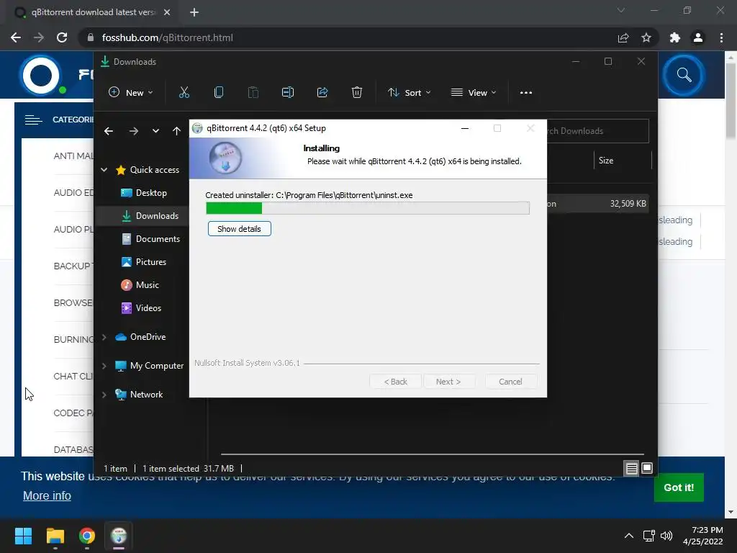
Task: Open Chrome three-dot menu
Action: pos(721,37)
